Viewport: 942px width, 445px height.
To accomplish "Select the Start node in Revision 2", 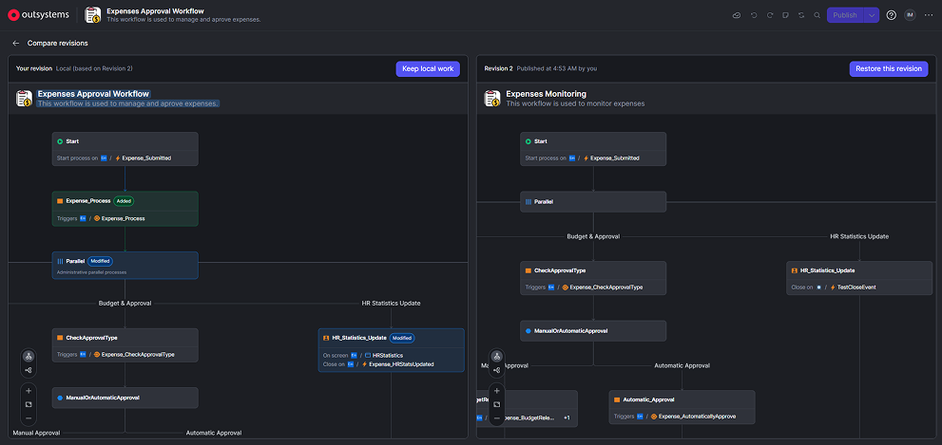I will pos(593,149).
